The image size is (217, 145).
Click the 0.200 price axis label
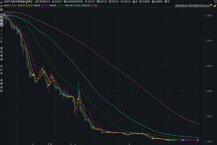click(x=209, y=117)
